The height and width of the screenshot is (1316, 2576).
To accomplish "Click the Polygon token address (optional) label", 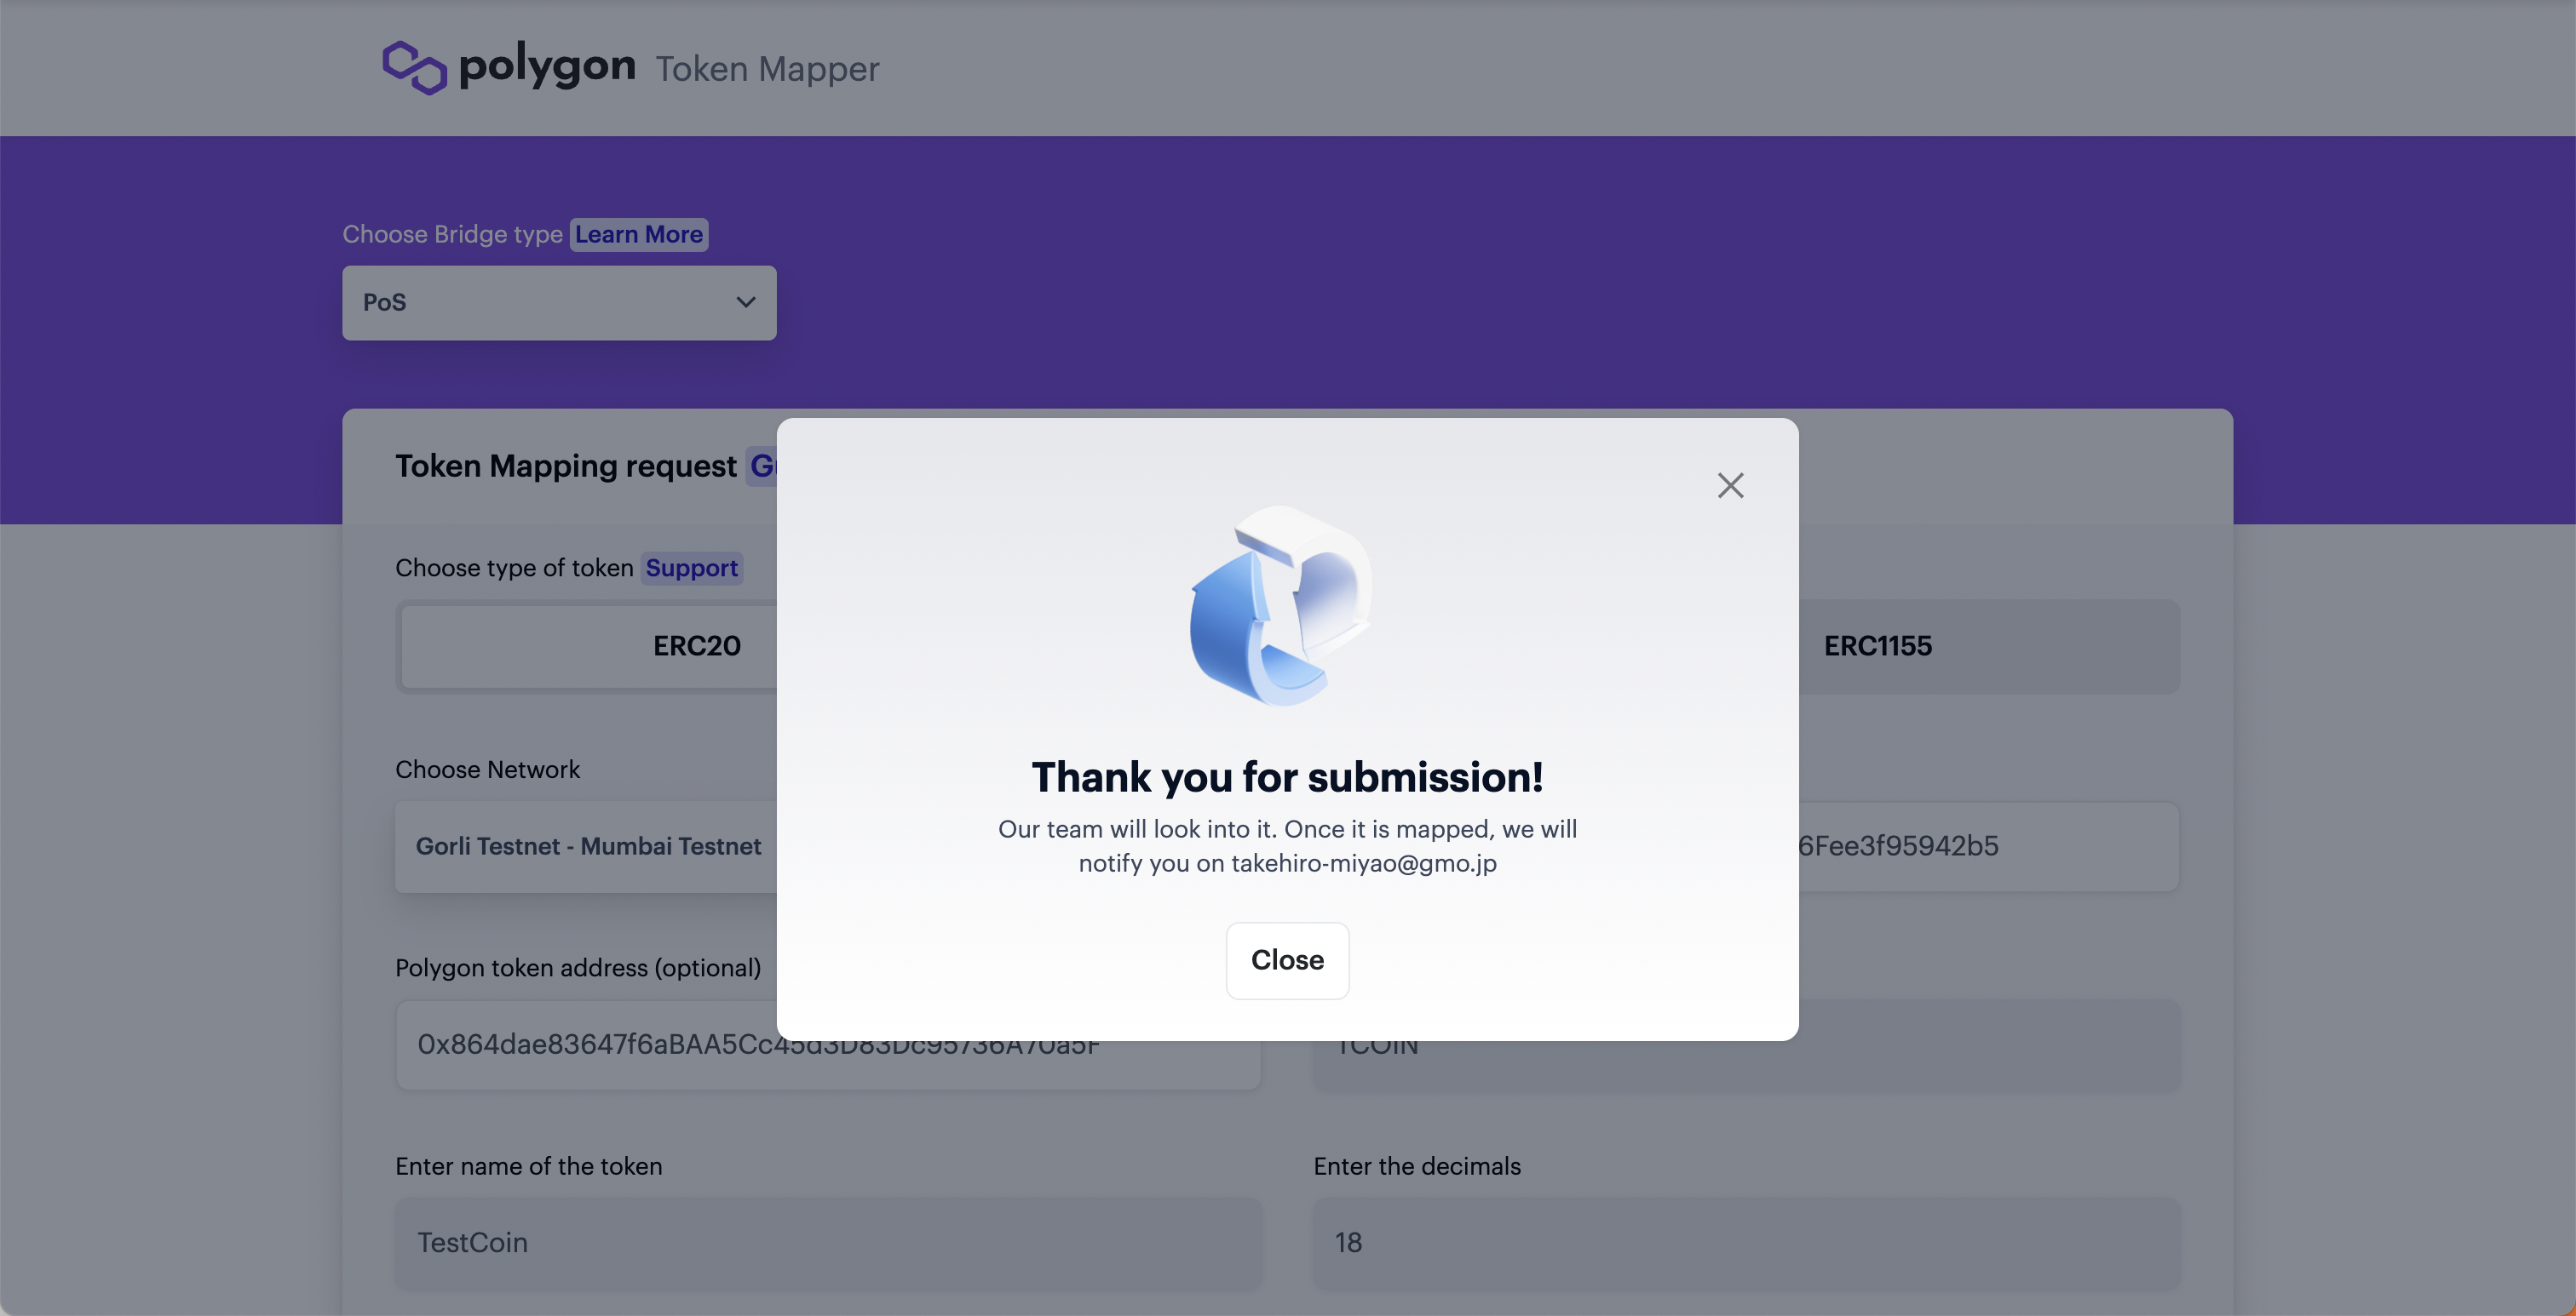I will pos(578,968).
